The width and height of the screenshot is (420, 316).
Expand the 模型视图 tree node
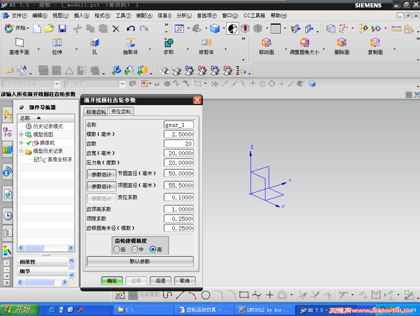click(21, 135)
